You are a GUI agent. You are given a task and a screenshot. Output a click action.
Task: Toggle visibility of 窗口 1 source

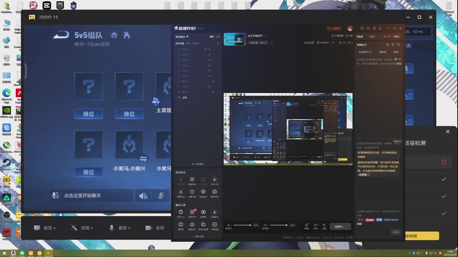pos(213,92)
